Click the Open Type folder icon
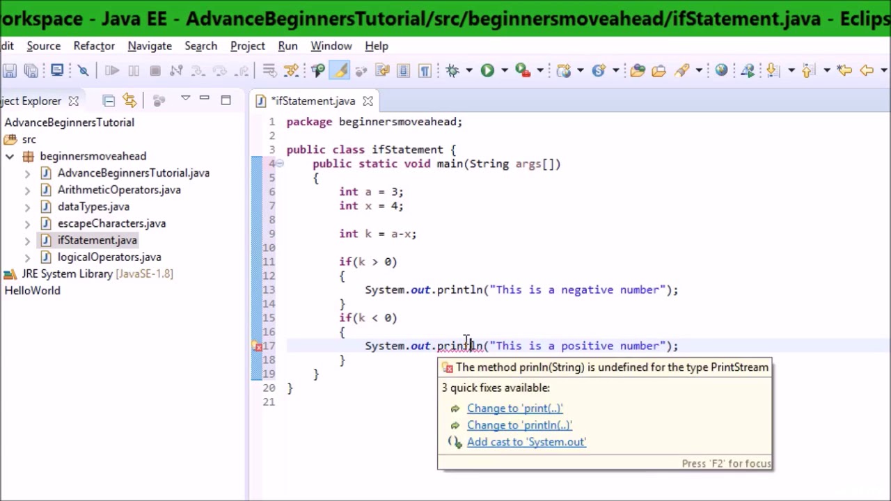Image resolution: width=891 pixels, height=501 pixels. (638, 70)
